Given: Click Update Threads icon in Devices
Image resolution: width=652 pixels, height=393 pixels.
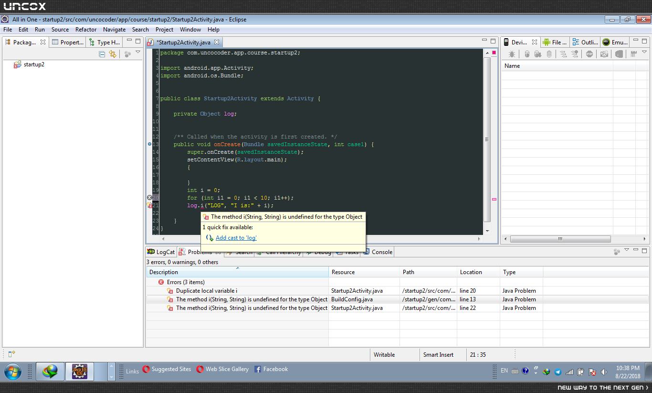Looking at the screenshot, I should 563,54.
